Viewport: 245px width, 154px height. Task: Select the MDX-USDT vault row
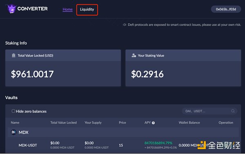tap(123, 145)
